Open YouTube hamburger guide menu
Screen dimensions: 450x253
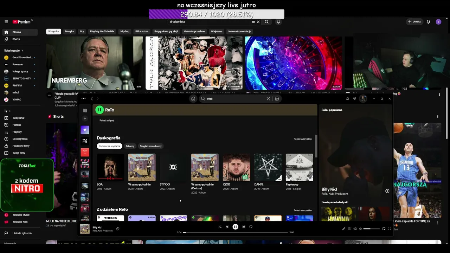click(6, 22)
